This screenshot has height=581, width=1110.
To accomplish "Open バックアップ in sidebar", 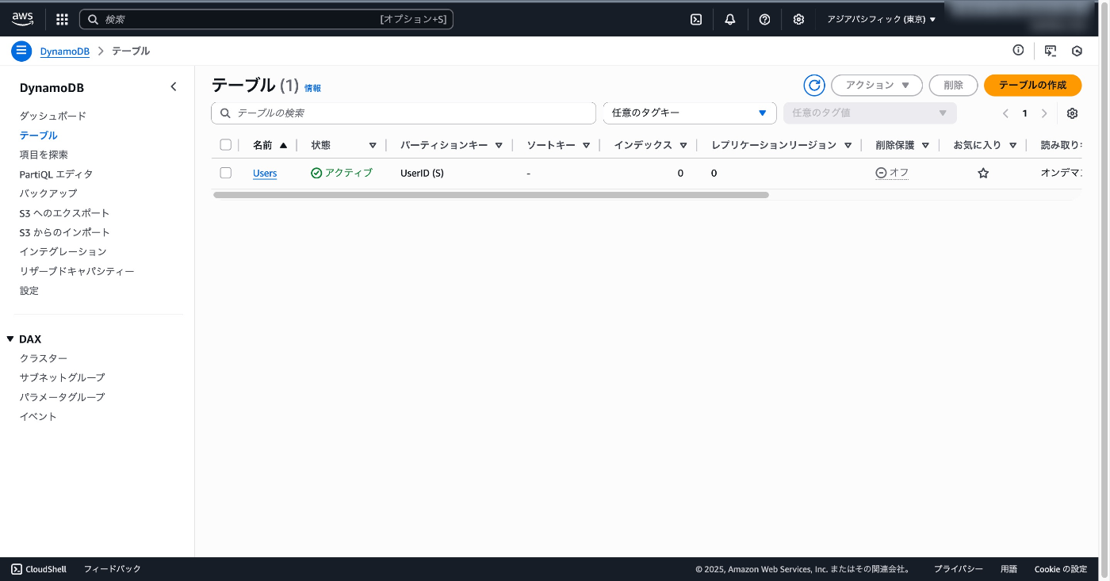I will [48, 193].
